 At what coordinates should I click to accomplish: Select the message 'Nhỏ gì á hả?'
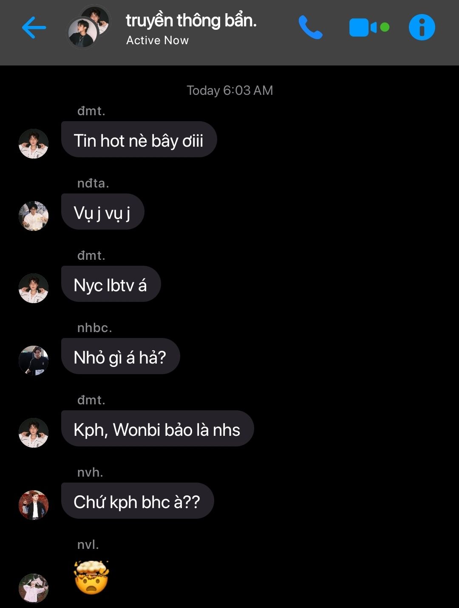(120, 356)
